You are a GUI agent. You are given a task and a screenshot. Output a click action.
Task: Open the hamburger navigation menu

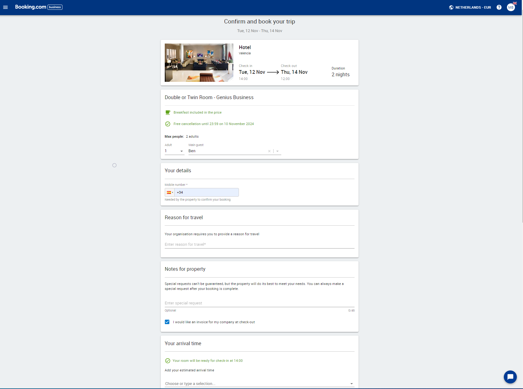(x=5, y=7)
